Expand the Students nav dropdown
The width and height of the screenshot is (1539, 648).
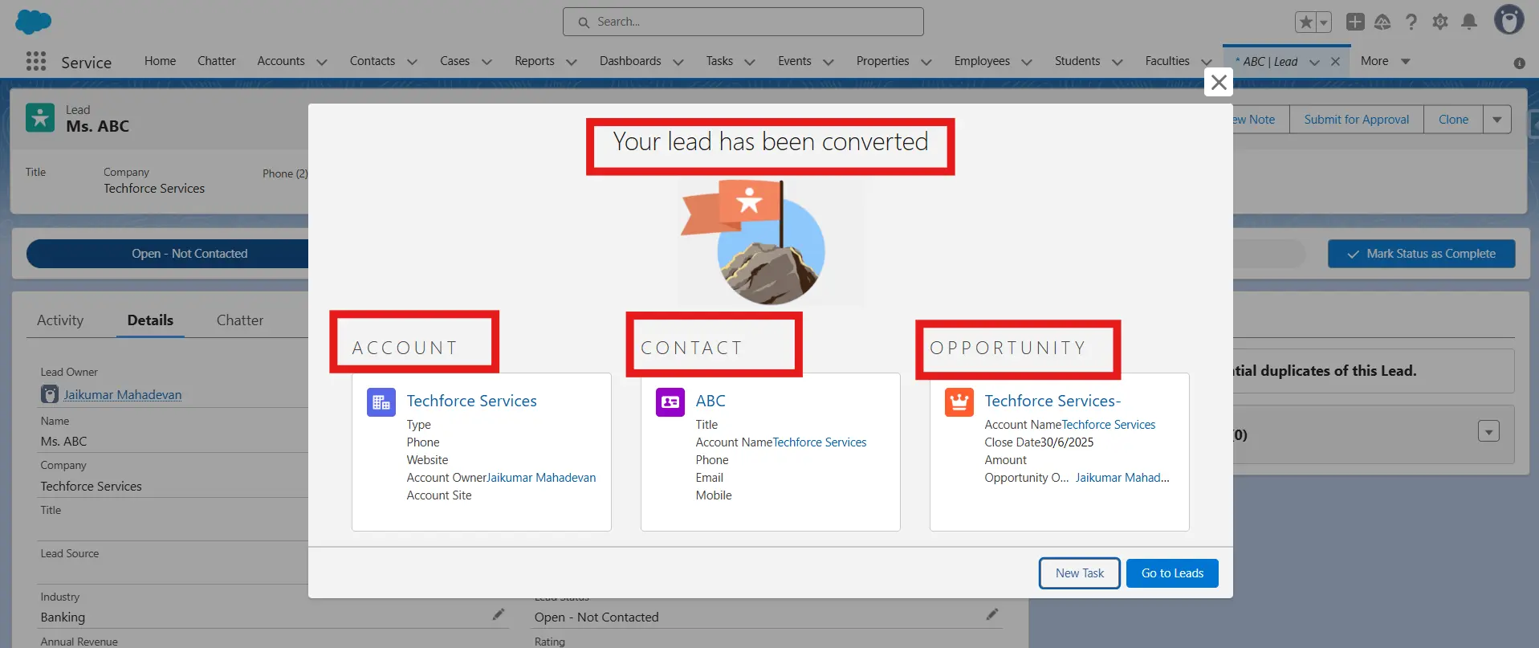[1118, 62]
